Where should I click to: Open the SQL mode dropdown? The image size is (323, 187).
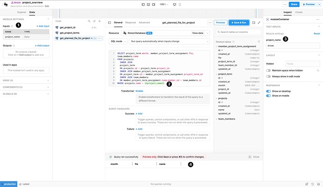[118, 41]
